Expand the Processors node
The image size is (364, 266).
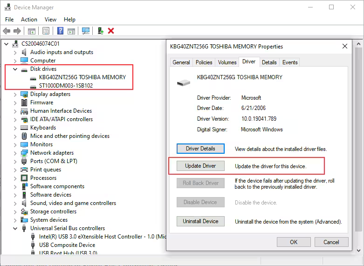15,178
